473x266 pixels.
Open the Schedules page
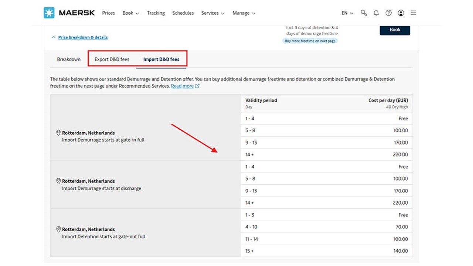click(x=183, y=13)
